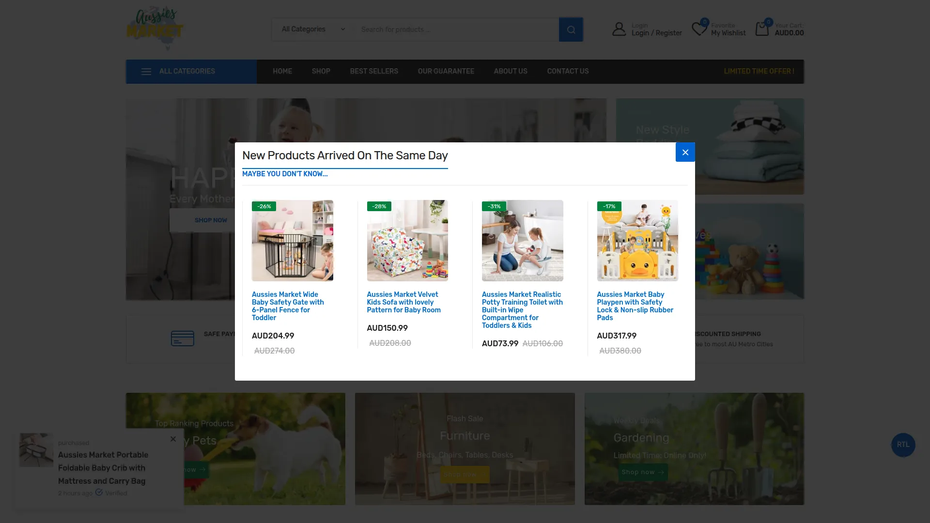Click the search magnifier button
The width and height of the screenshot is (930, 523).
point(571,30)
